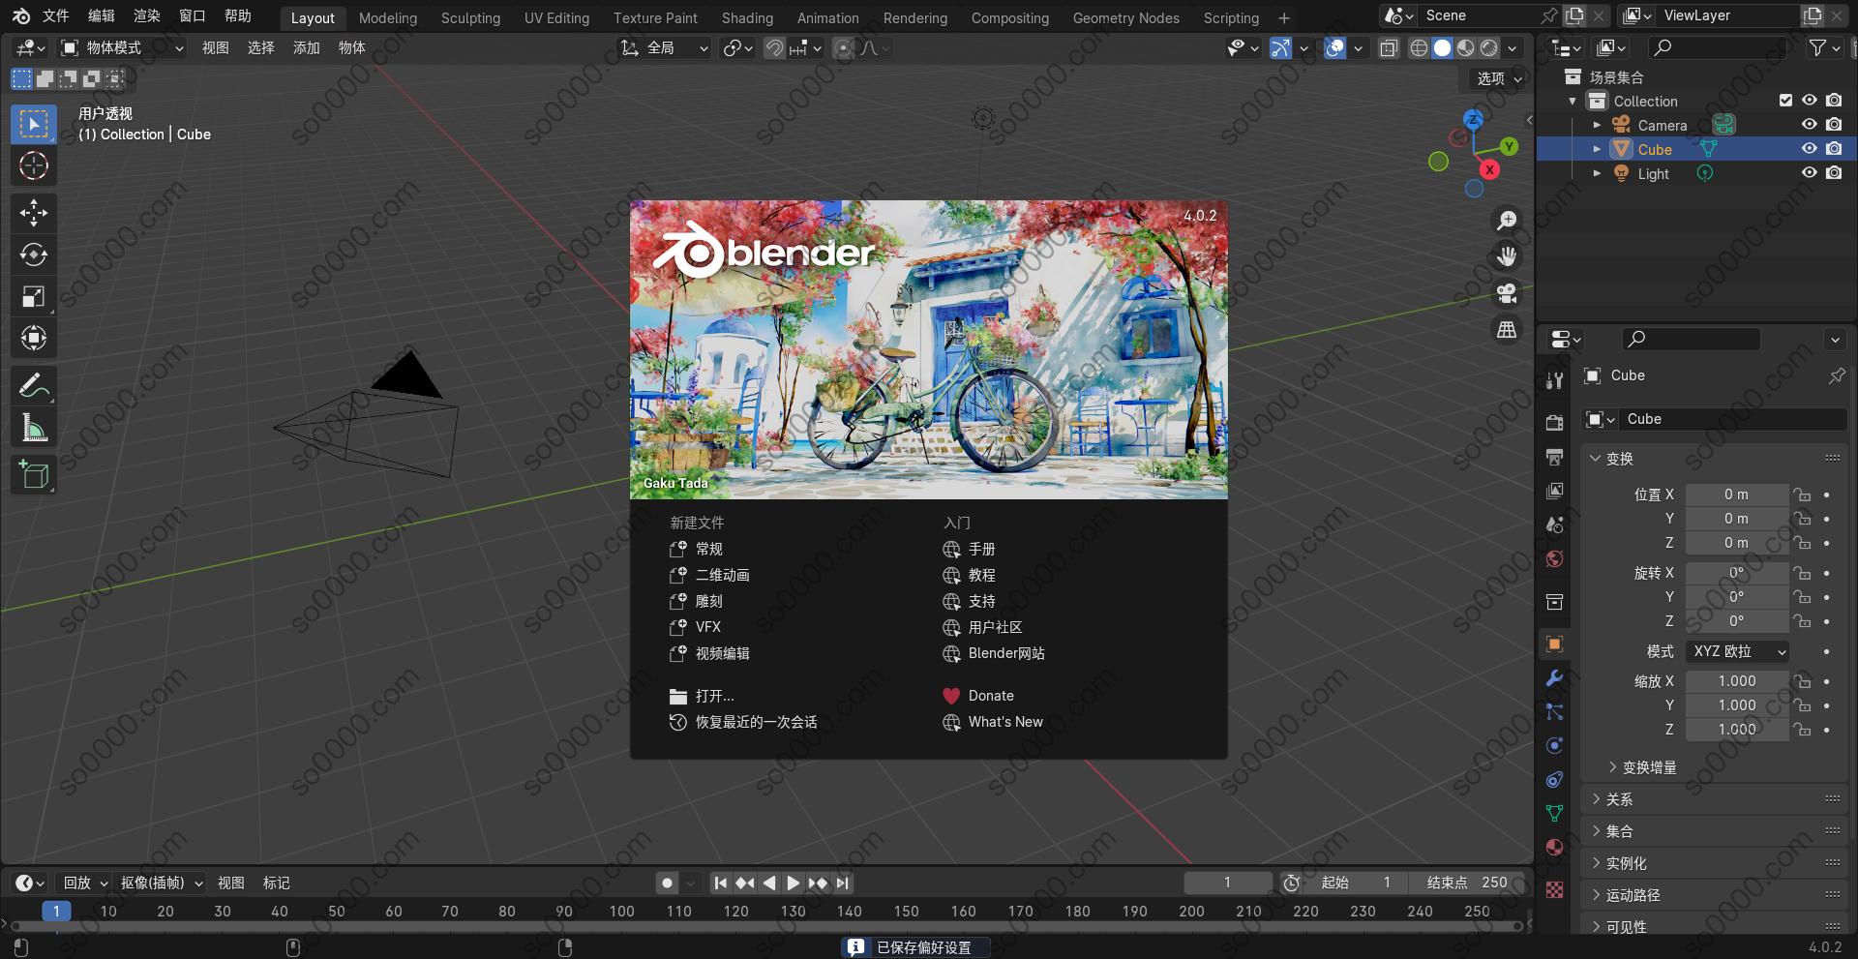Disable Cube in renders camera icon
The image size is (1858, 959).
coord(1834,149)
